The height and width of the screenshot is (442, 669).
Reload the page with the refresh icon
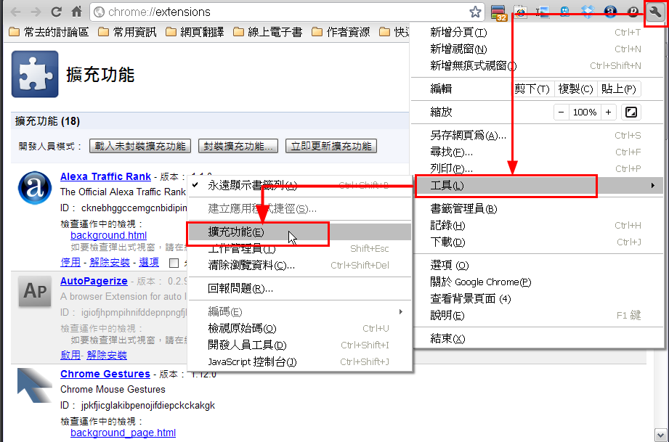point(57,12)
